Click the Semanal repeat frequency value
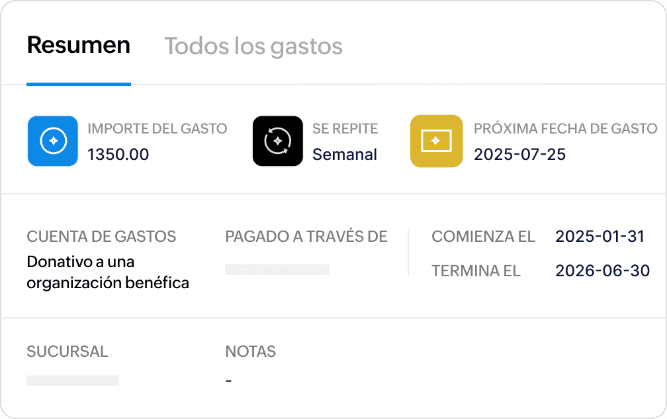This screenshot has width=667, height=419. [x=345, y=154]
